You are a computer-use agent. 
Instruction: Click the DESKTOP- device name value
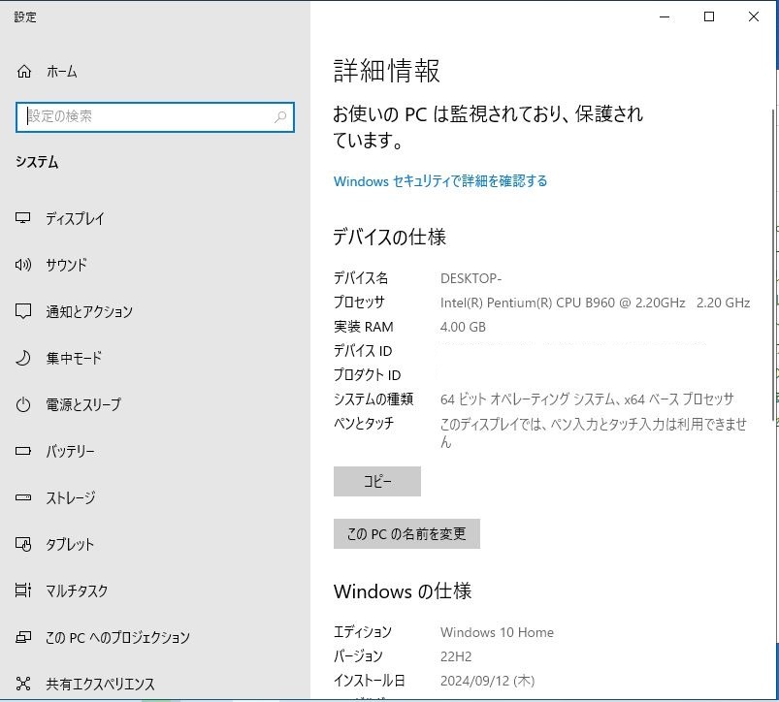click(x=471, y=278)
